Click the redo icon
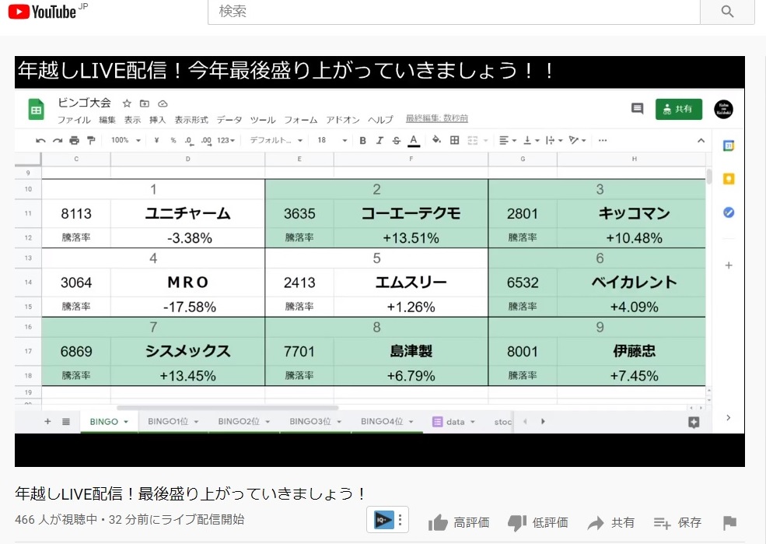766x544 pixels. tap(58, 141)
